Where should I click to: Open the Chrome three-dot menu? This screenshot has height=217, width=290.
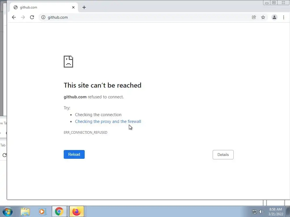283,17
